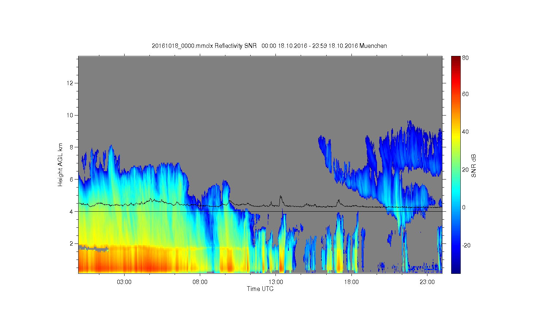Select the colorbar value 60

465,94
